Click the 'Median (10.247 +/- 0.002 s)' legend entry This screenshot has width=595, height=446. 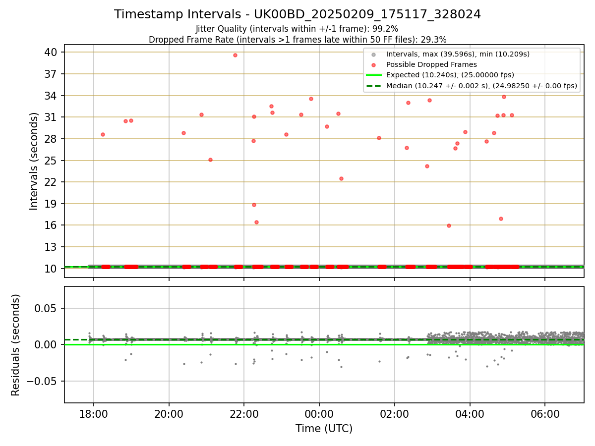click(x=481, y=86)
